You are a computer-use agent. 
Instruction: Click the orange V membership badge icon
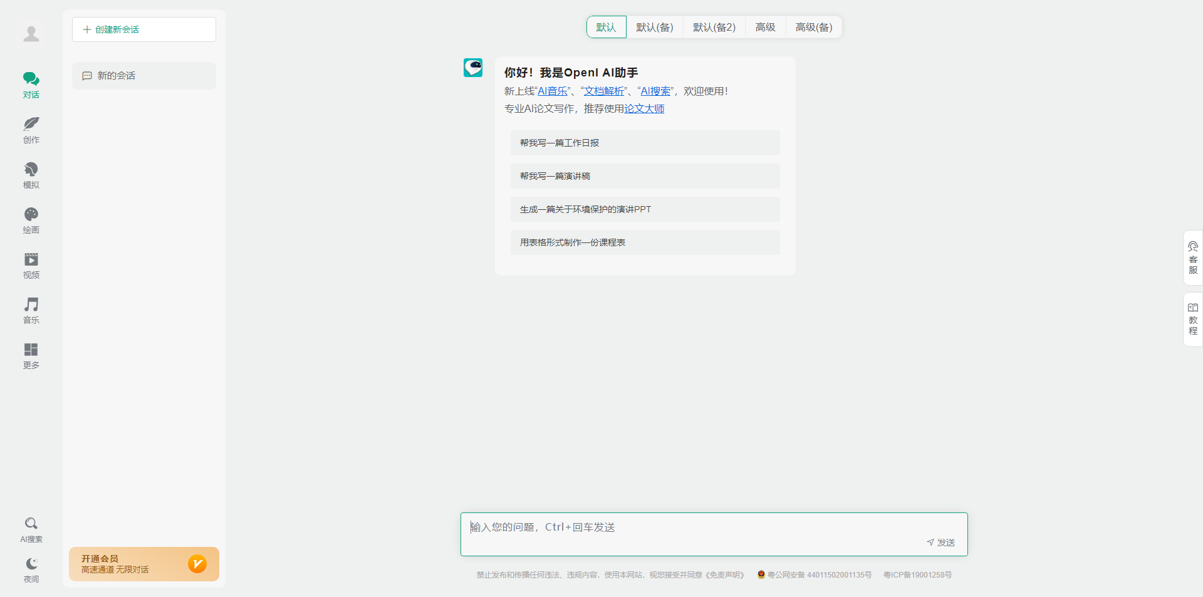197,564
